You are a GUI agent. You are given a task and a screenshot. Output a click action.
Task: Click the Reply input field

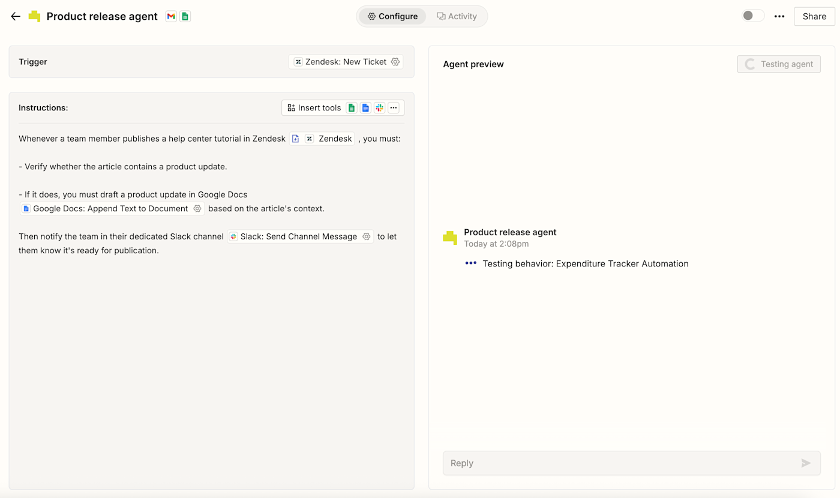click(x=631, y=463)
